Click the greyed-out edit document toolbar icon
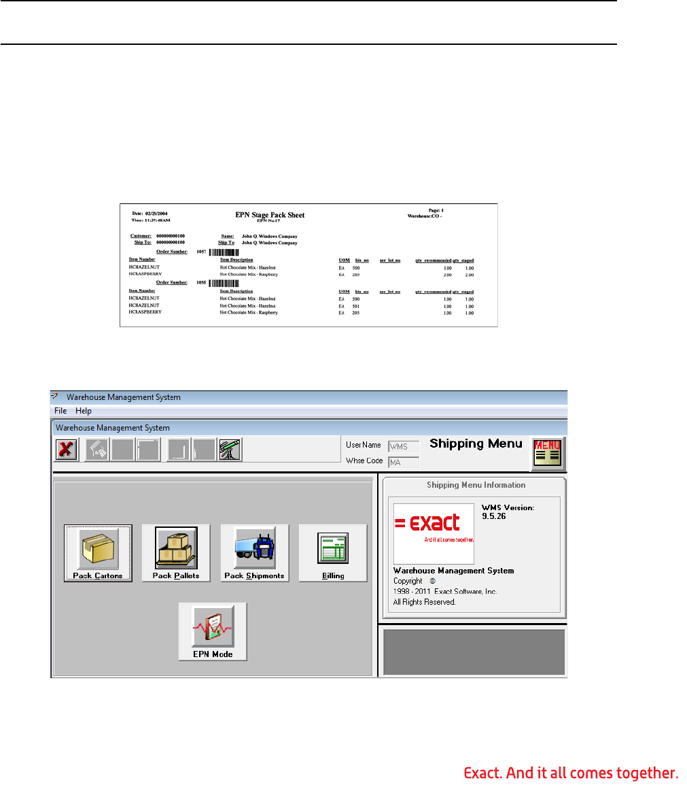 [97, 449]
